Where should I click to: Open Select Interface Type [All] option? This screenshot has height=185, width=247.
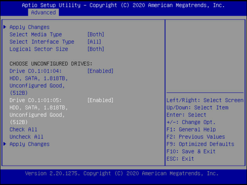pyautogui.click(x=94, y=42)
